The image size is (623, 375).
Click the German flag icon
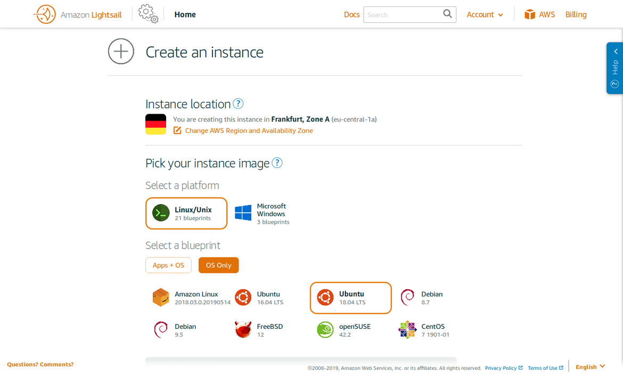click(155, 124)
